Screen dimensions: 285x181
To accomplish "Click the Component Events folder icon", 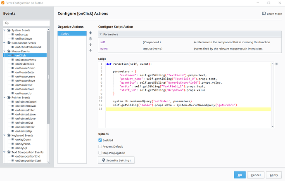I will pos(9,43).
